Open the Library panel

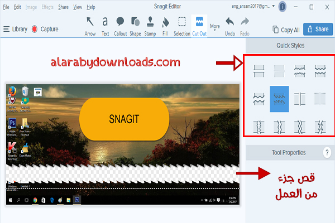pos(16,29)
